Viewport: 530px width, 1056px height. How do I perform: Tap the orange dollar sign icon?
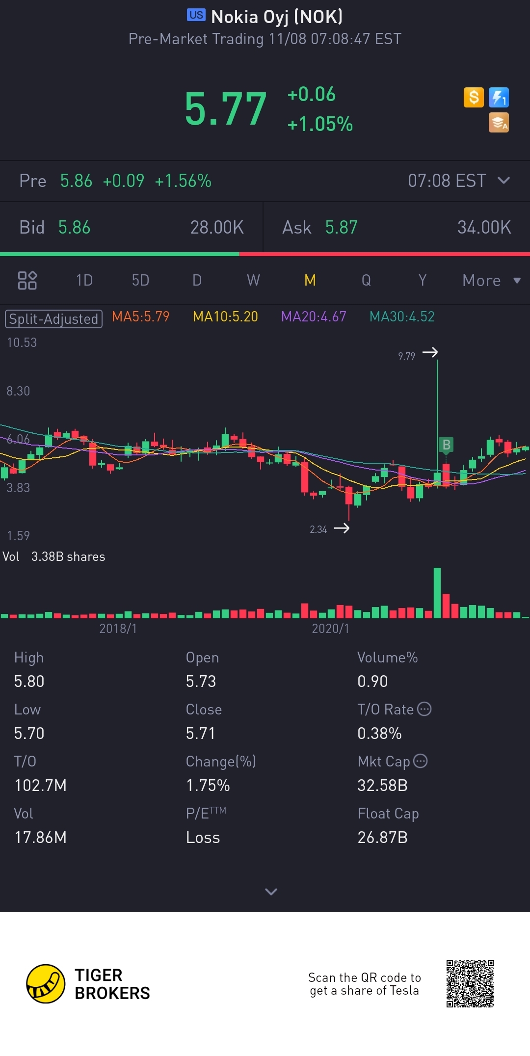(474, 97)
